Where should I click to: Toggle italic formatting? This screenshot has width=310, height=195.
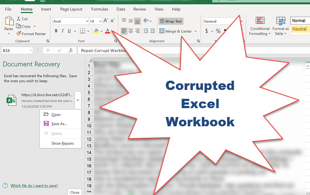coord(62,31)
